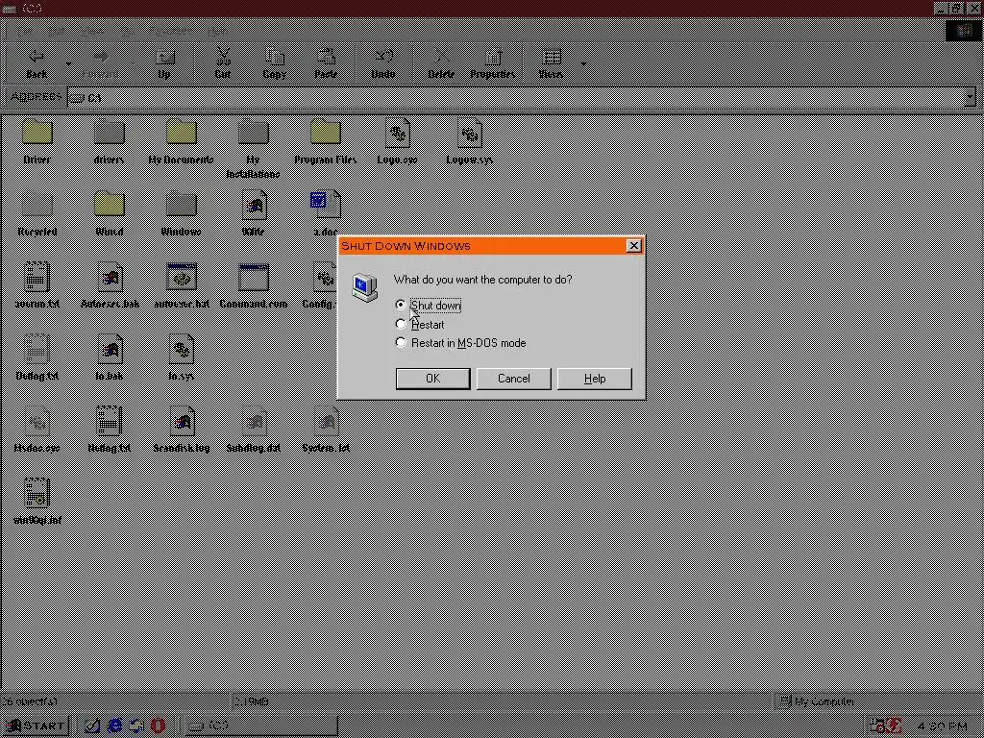Select the Program Files folder

[326, 142]
